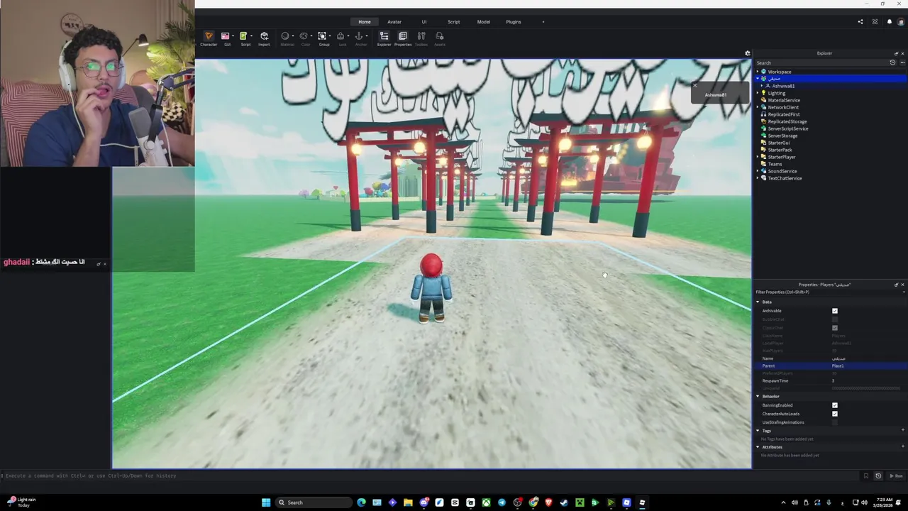
Task: Add a new attribute with plus button
Action: [902, 446]
